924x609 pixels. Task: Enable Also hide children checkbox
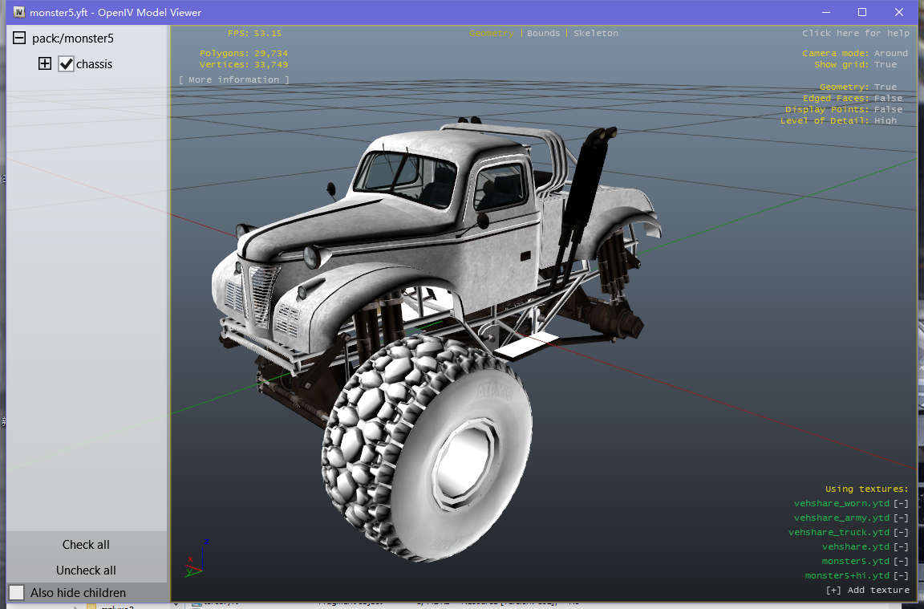pos(17,592)
